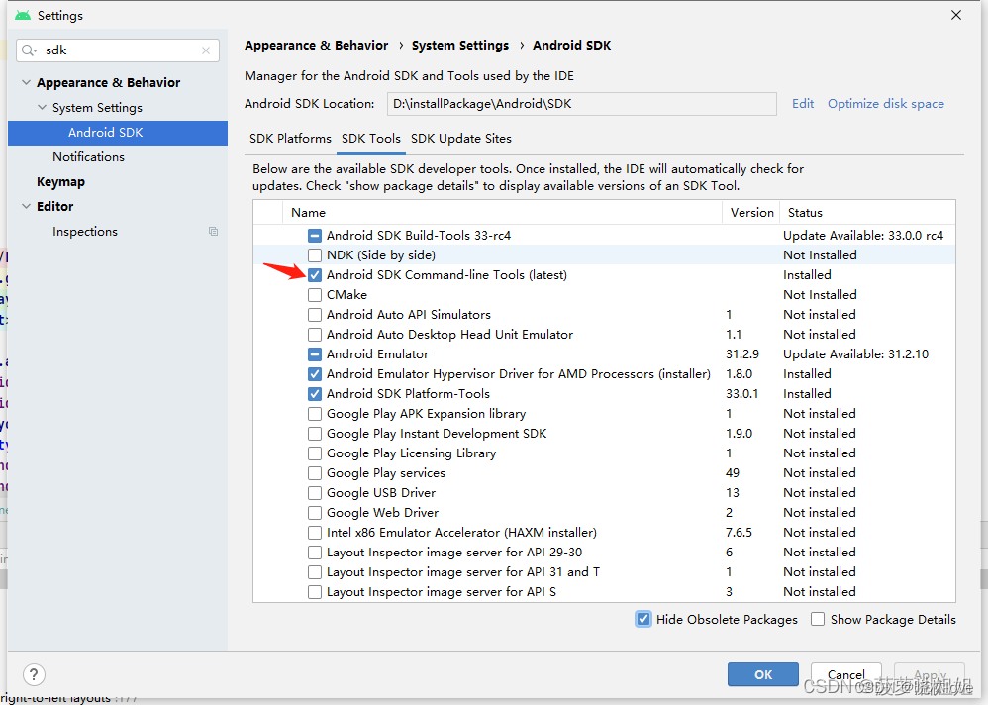Screen dimensions: 988x705
Task: Click the Android SDK Location path field
Action: coord(581,104)
